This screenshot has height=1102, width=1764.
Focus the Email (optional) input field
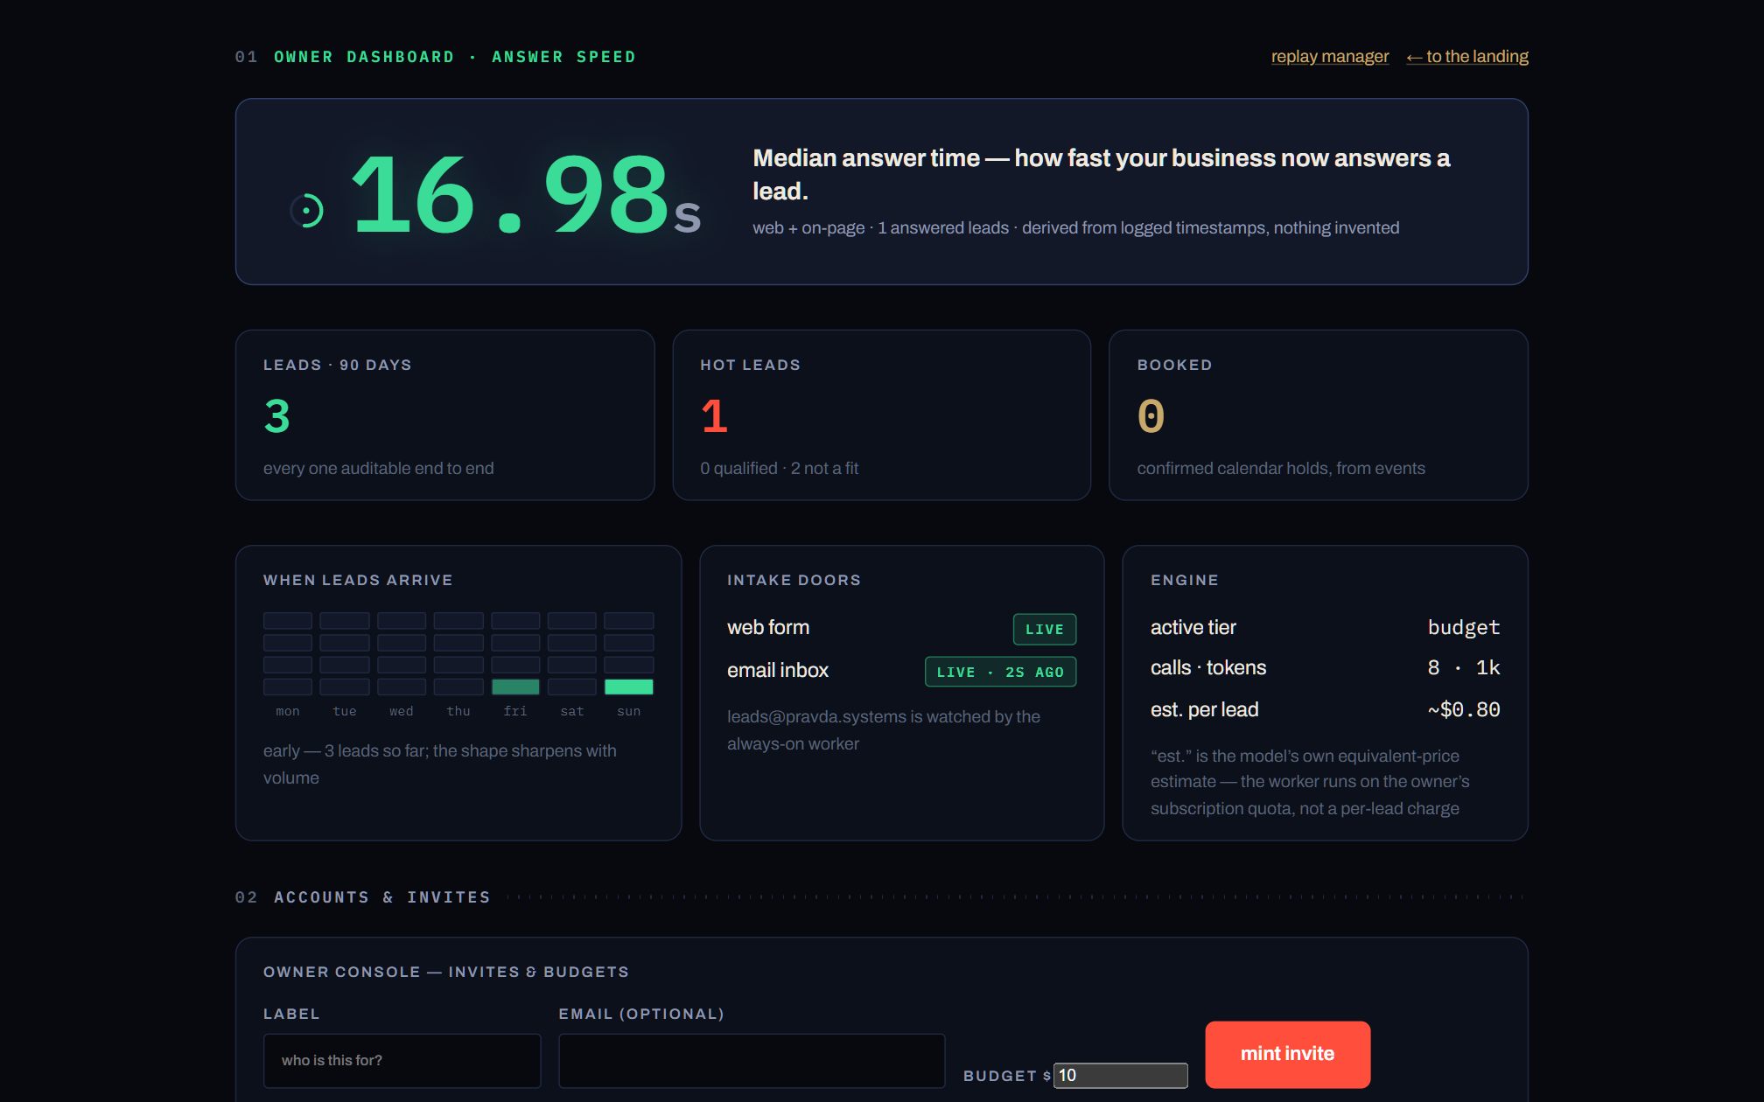point(752,1060)
